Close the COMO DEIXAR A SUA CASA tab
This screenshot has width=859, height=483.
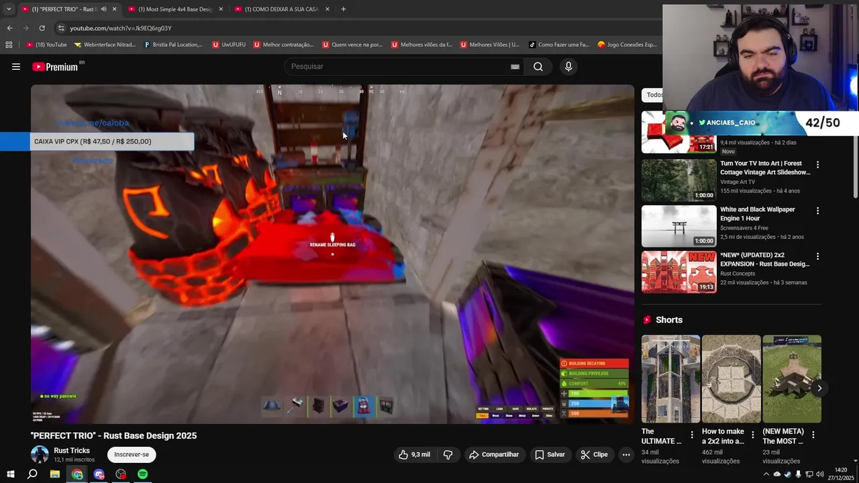tap(327, 9)
